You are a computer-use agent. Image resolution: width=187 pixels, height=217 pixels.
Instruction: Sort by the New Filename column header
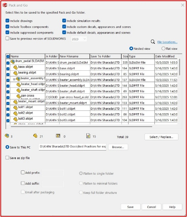tap(74, 56)
